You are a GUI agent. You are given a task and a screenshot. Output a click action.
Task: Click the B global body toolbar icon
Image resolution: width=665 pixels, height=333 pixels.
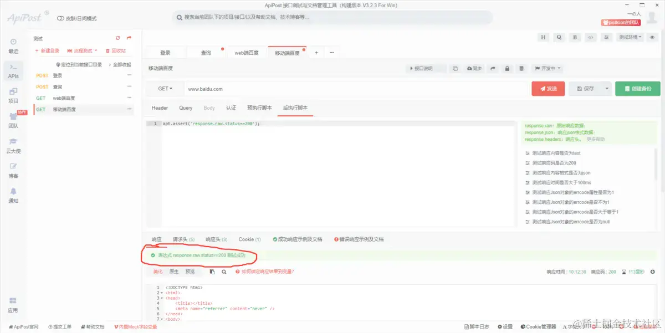pos(575,37)
